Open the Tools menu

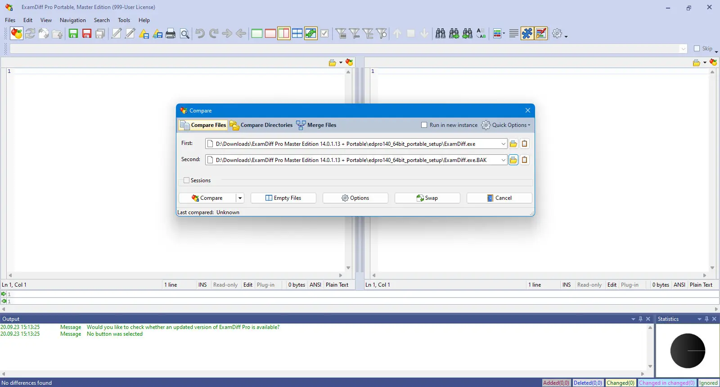[x=124, y=20]
